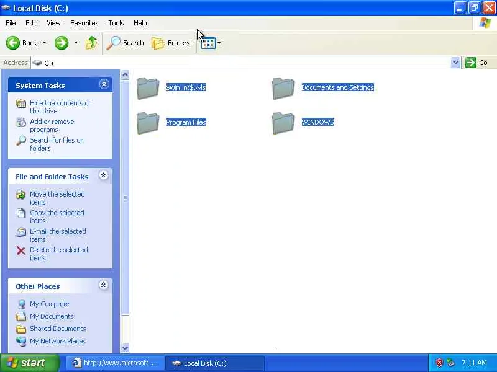This screenshot has height=372, width=497.
Task: Click the My Network Places globe icon
Action: tap(21, 342)
